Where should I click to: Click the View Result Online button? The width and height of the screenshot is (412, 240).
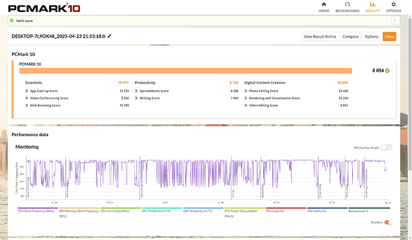coord(321,36)
